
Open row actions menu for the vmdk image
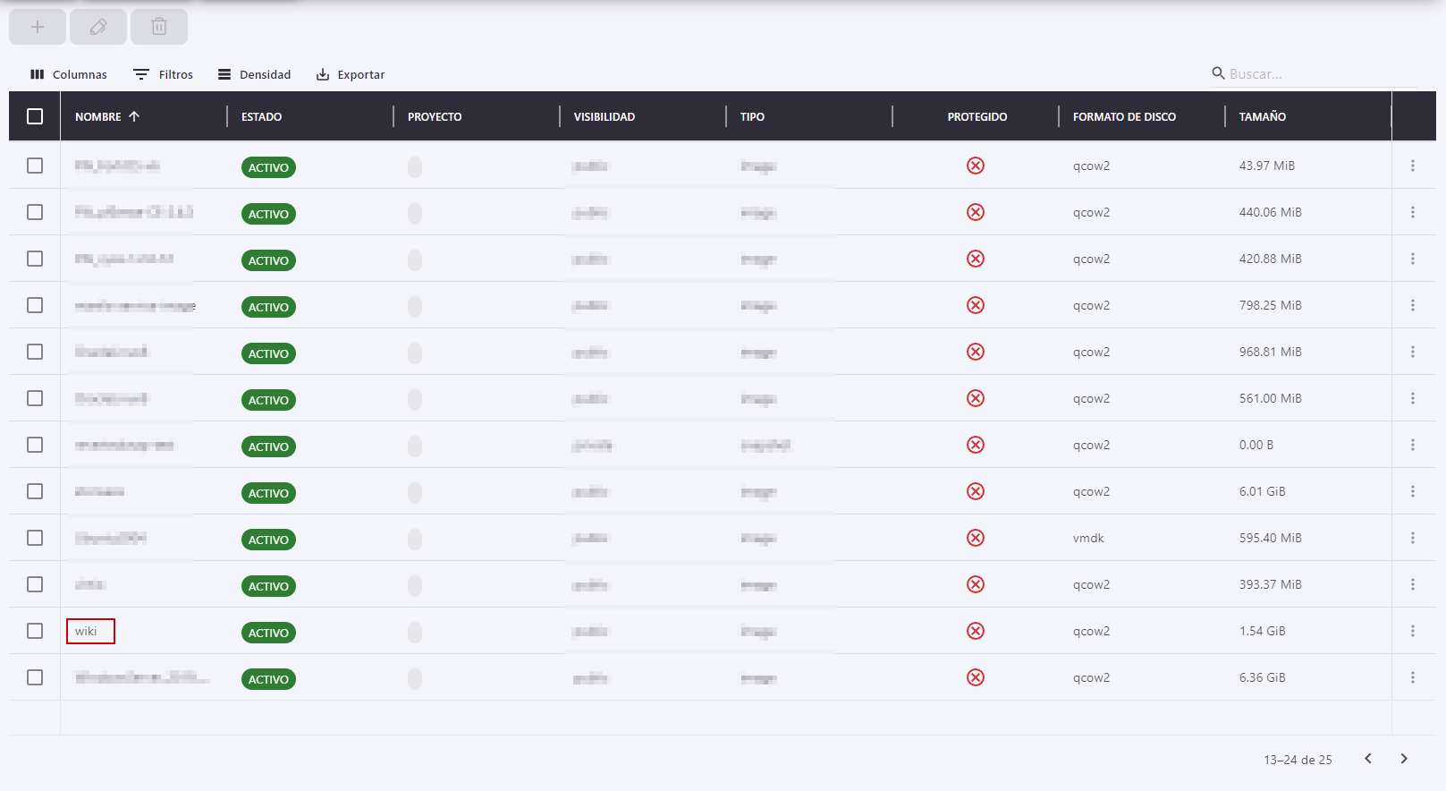tap(1413, 538)
